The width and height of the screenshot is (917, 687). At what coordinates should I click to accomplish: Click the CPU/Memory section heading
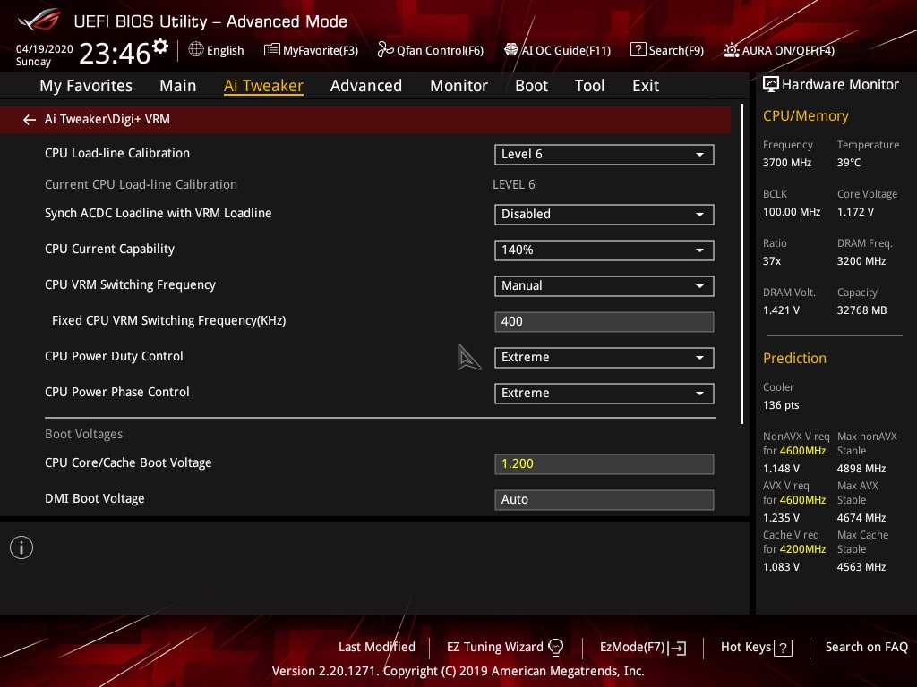point(805,115)
